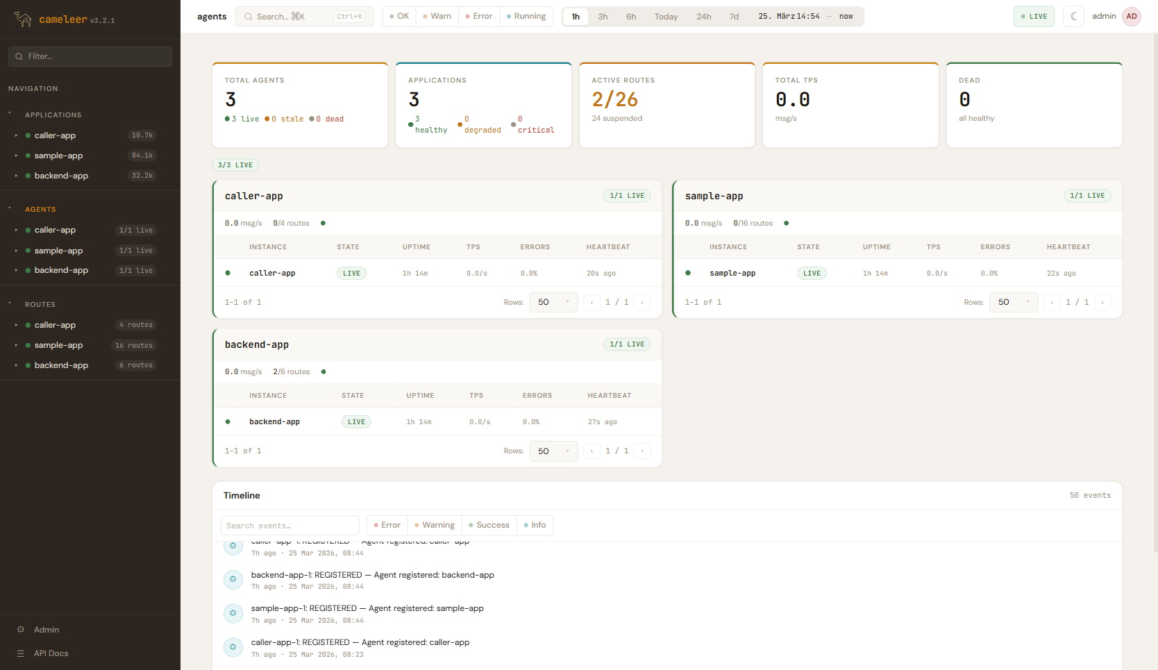
Task: Toggle dark mode moon icon
Action: tap(1073, 17)
